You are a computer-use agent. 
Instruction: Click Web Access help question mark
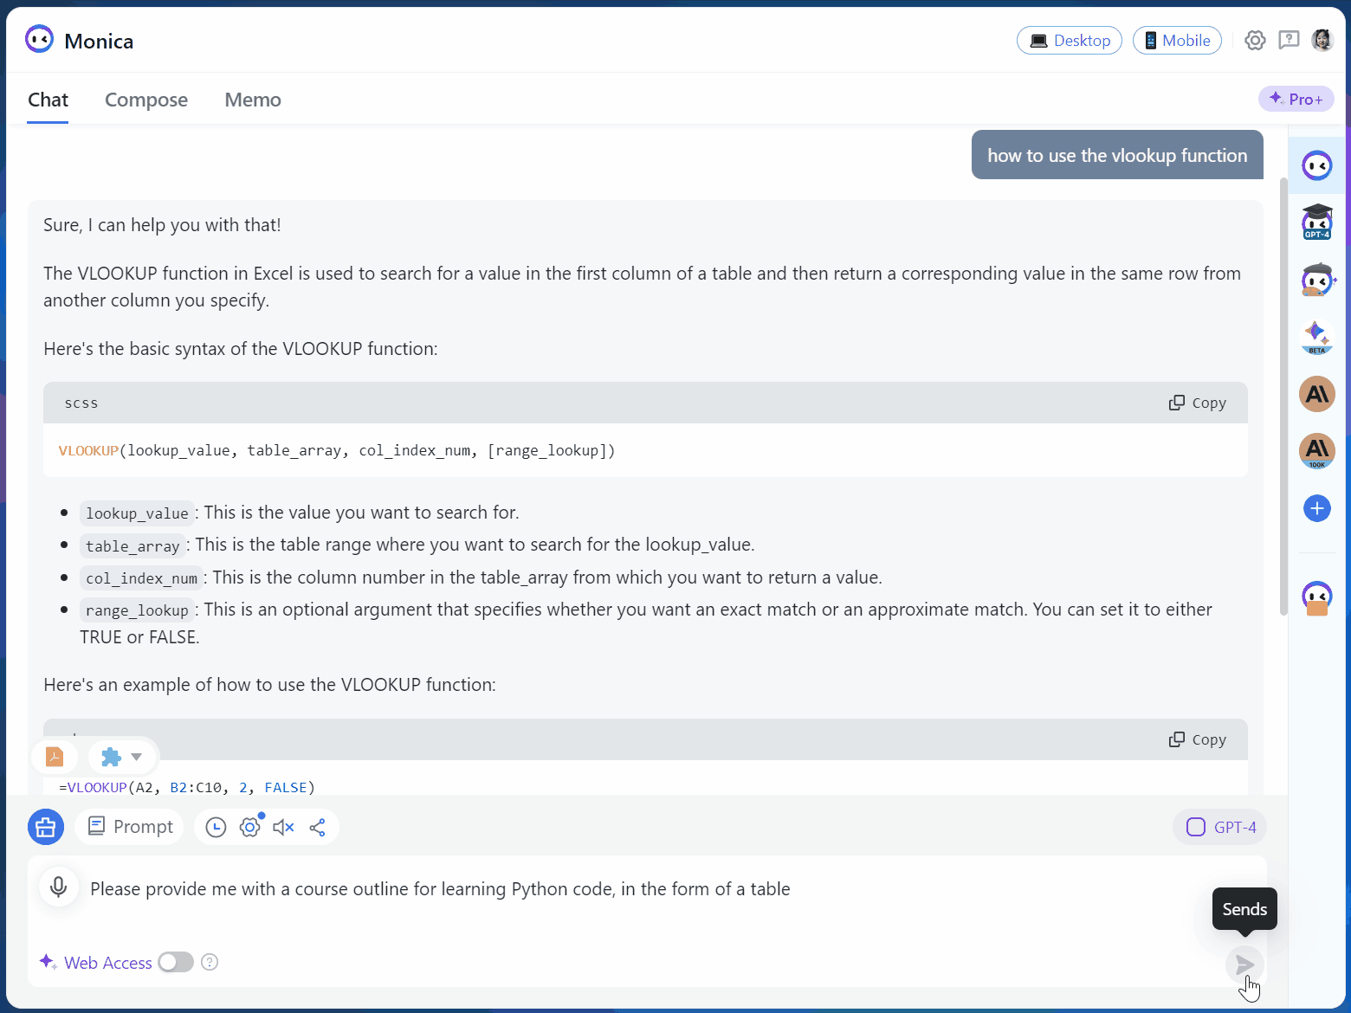click(x=210, y=962)
